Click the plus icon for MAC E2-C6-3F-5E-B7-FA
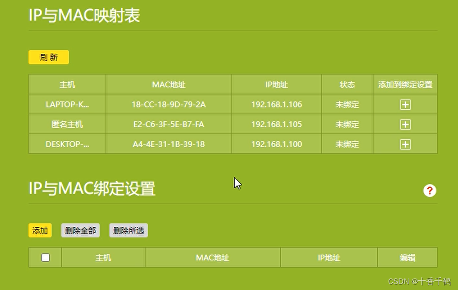 (405, 124)
